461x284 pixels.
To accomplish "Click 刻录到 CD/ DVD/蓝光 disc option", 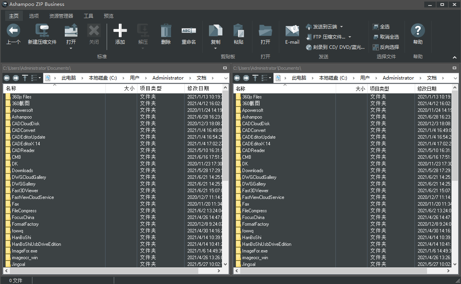I will [335, 47].
